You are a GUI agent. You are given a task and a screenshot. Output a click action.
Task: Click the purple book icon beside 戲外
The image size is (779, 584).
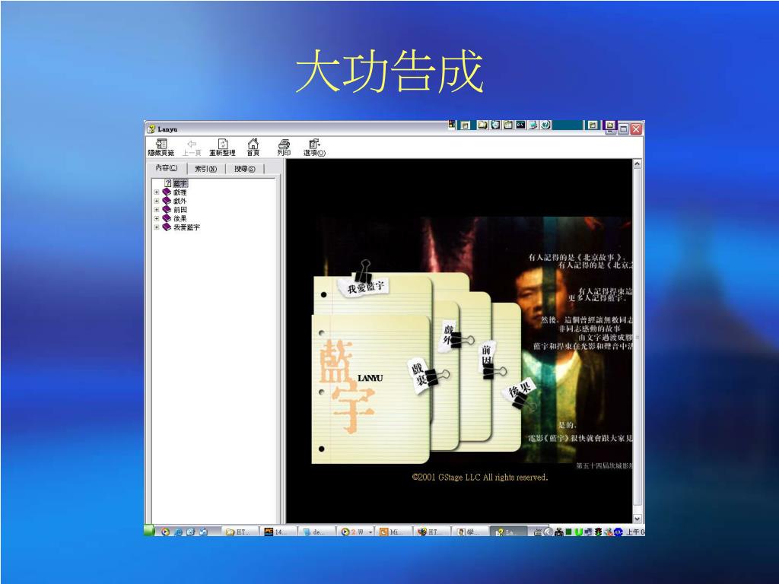pos(167,201)
